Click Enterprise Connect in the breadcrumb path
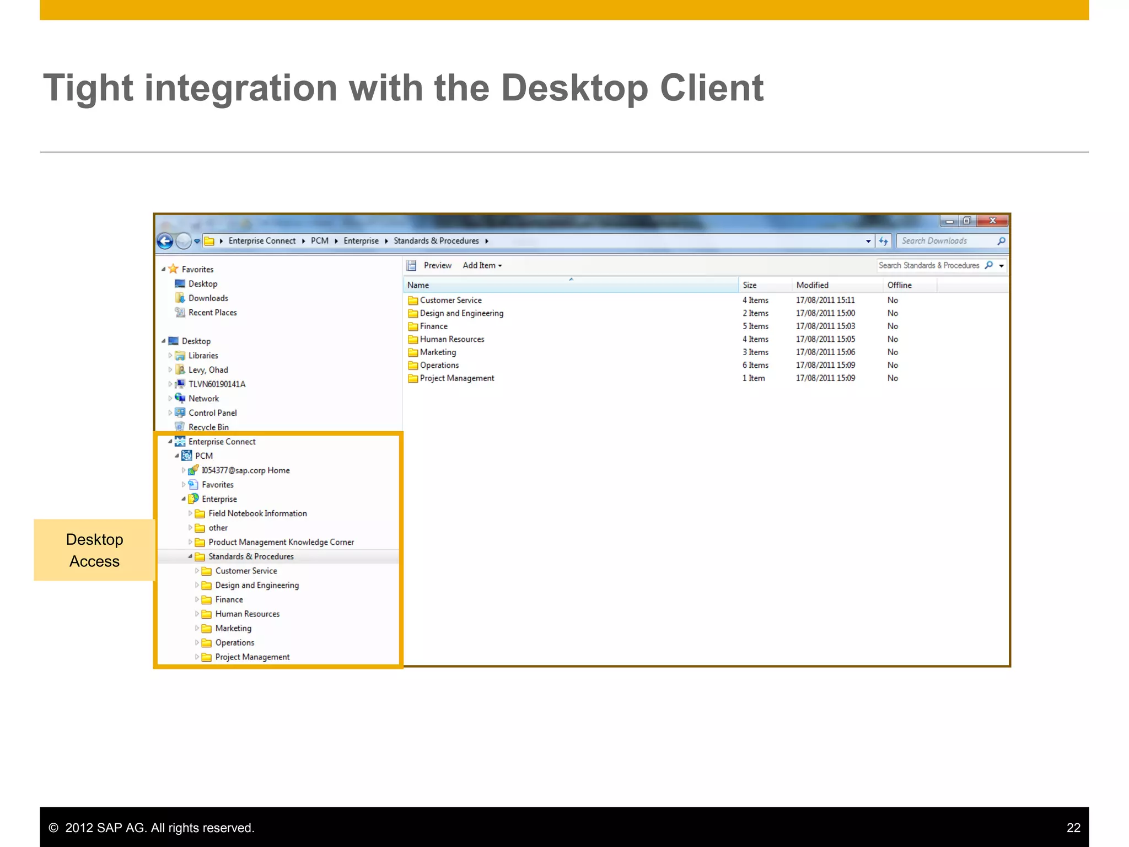 click(x=262, y=241)
